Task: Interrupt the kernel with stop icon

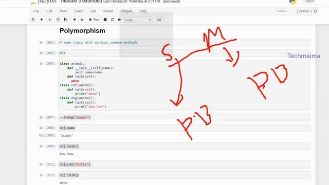Action: tap(105, 20)
